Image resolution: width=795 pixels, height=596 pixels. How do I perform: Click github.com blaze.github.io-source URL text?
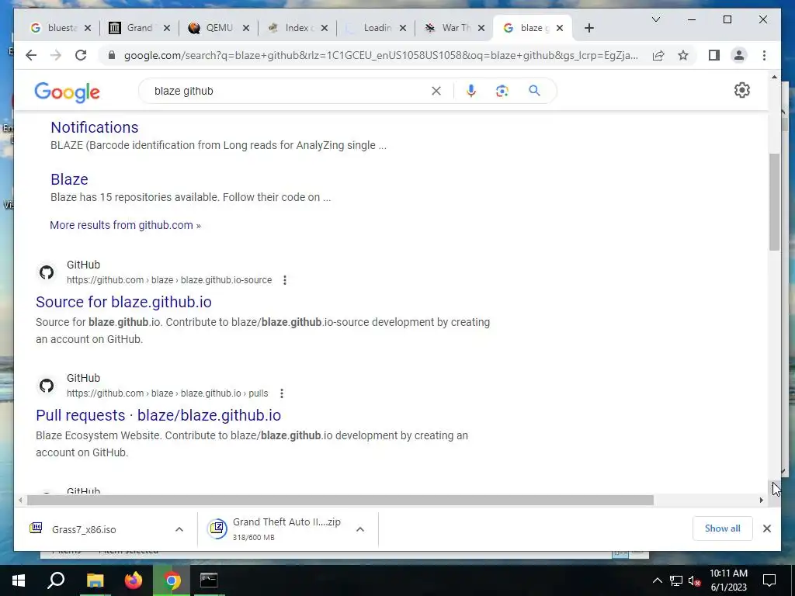click(169, 279)
